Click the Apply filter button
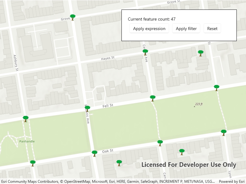Screen dimensions: 246x184 coord(186,29)
